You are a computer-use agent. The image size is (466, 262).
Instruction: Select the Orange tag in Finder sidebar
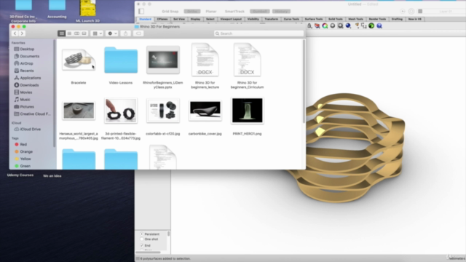[24, 151]
